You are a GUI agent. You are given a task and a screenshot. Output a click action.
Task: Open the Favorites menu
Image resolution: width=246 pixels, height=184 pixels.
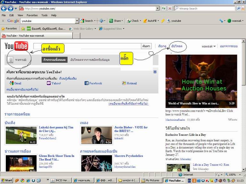click(32, 15)
